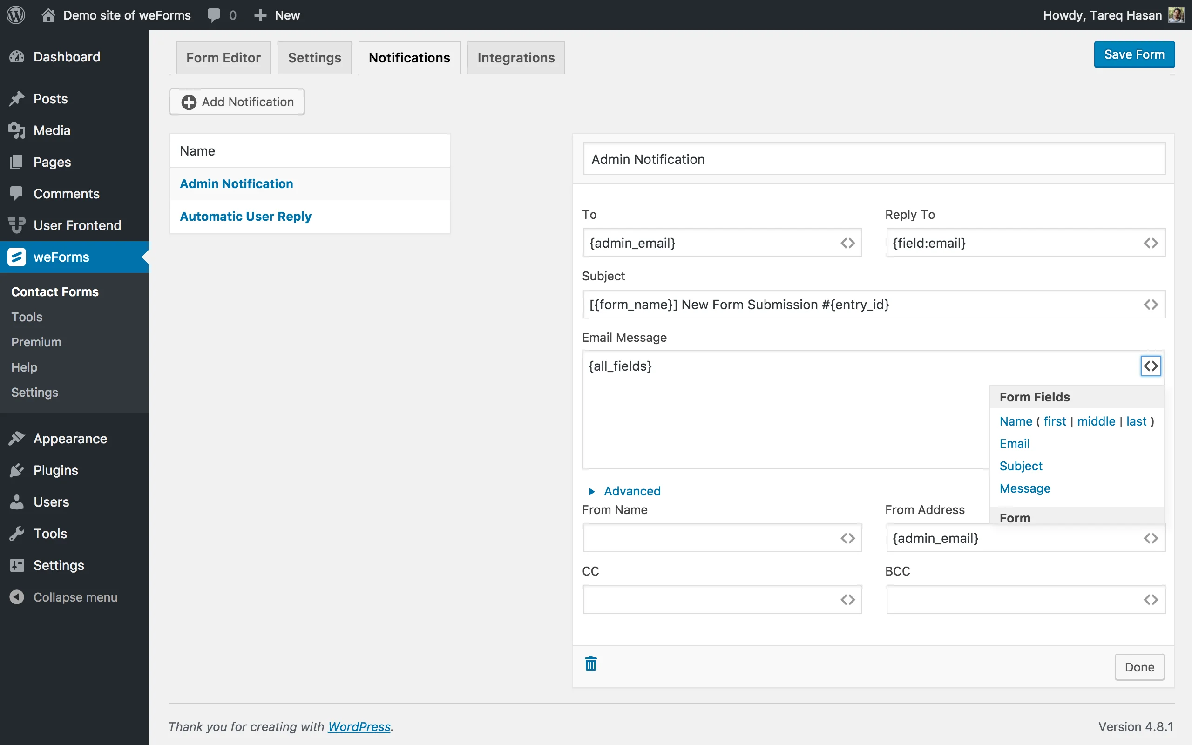Image resolution: width=1192 pixels, height=745 pixels.
Task: Expand the Advanced options section
Action: click(632, 491)
